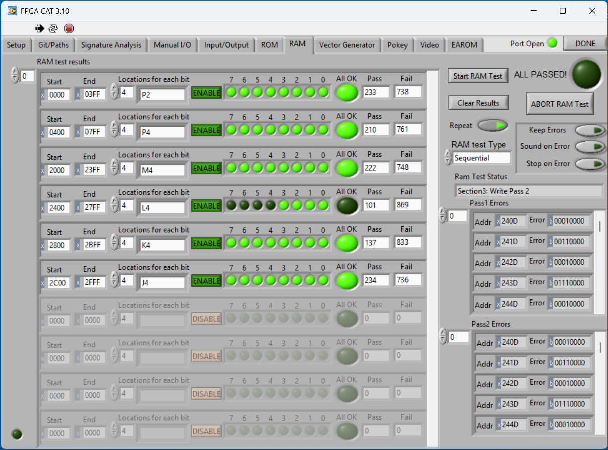The width and height of the screenshot is (608, 450).
Task: Toggle the Keep Errors switch
Action: point(589,130)
